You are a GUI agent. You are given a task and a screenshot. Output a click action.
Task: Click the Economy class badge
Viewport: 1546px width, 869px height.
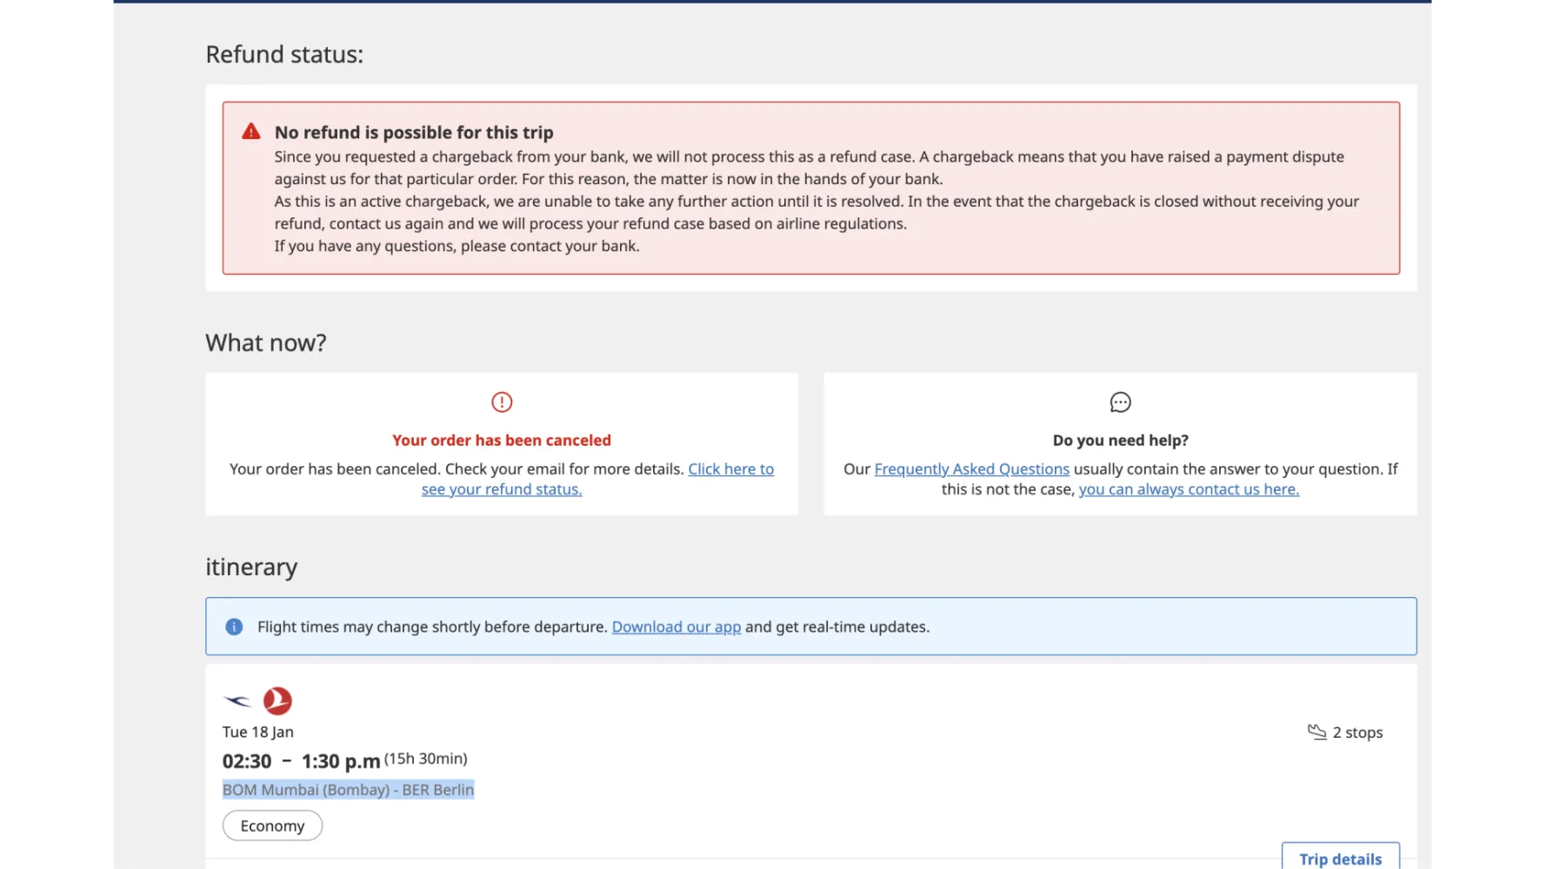click(x=272, y=826)
